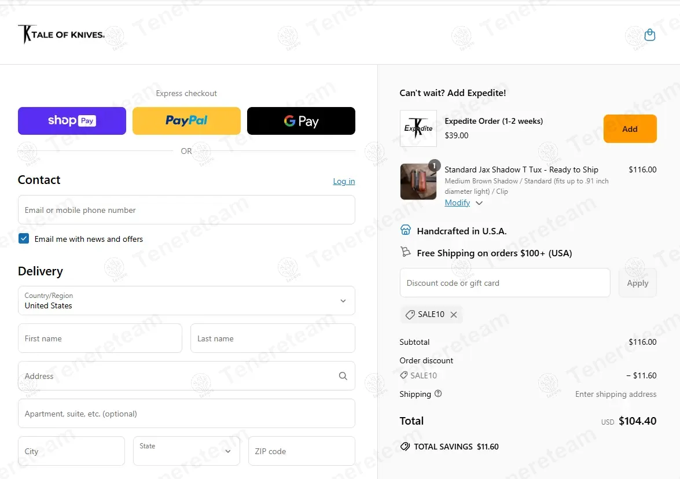Click the Handcrafted in U.S.A. store icon
680x479 pixels.
pyautogui.click(x=406, y=230)
